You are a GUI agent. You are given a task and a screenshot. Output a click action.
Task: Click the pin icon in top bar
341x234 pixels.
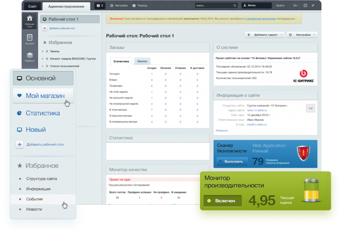tap(313, 6)
